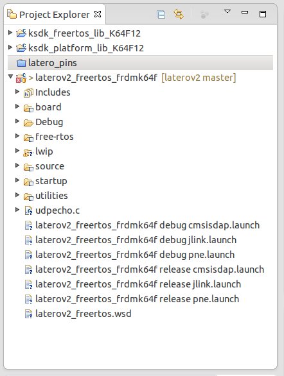Select the Project Explorer tab
This screenshot has height=376, width=284.
[54, 14]
